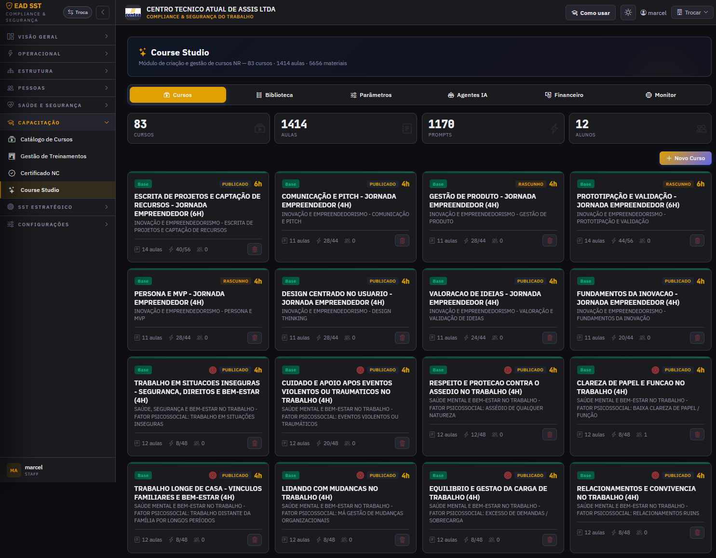The image size is (716, 558).
Task: Toggle light theme with the sun icon
Action: (x=628, y=13)
